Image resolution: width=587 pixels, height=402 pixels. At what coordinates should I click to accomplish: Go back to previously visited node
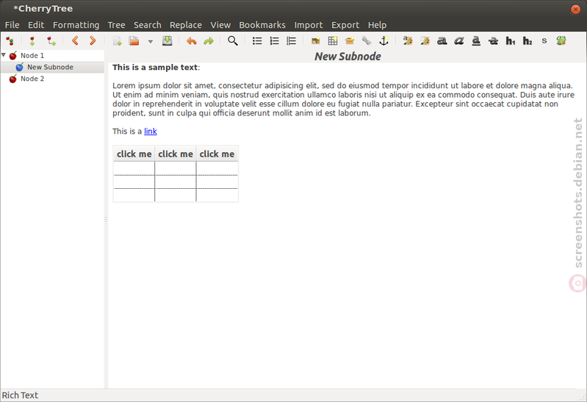pyautogui.click(x=75, y=40)
